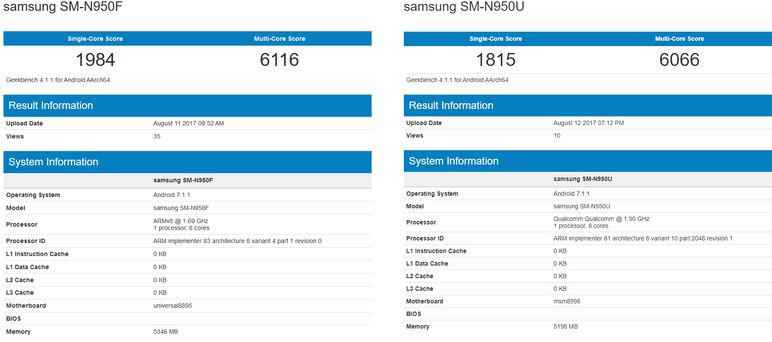The image size is (772, 342).
Task: Click 'BIOS' label in the SM-N950U panel
Action: (414, 314)
